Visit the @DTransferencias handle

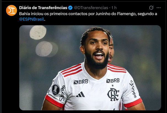tap(91, 8)
